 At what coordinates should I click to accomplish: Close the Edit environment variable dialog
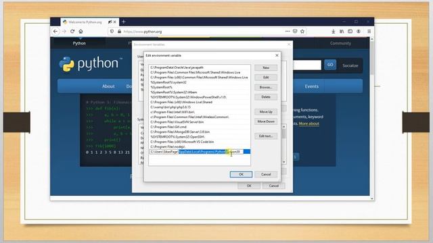click(x=277, y=55)
